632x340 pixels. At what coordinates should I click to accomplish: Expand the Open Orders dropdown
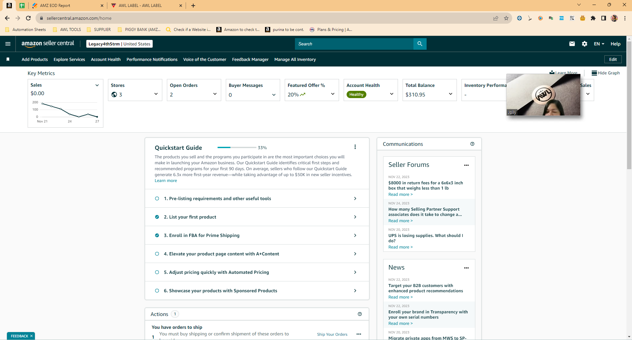point(215,94)
